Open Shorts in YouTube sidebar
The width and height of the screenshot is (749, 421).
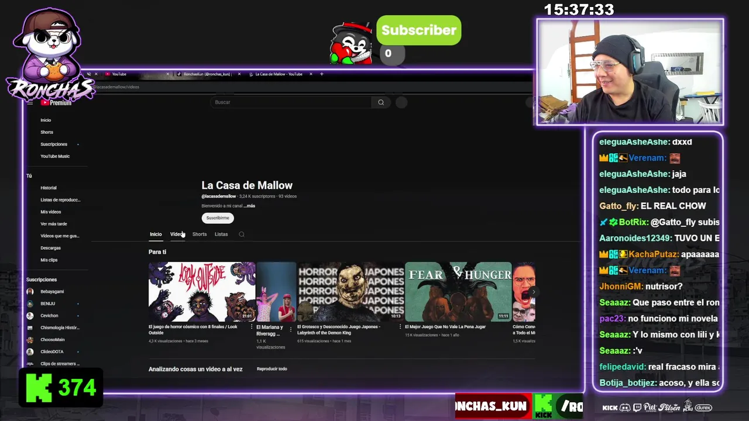click(47, 132)
